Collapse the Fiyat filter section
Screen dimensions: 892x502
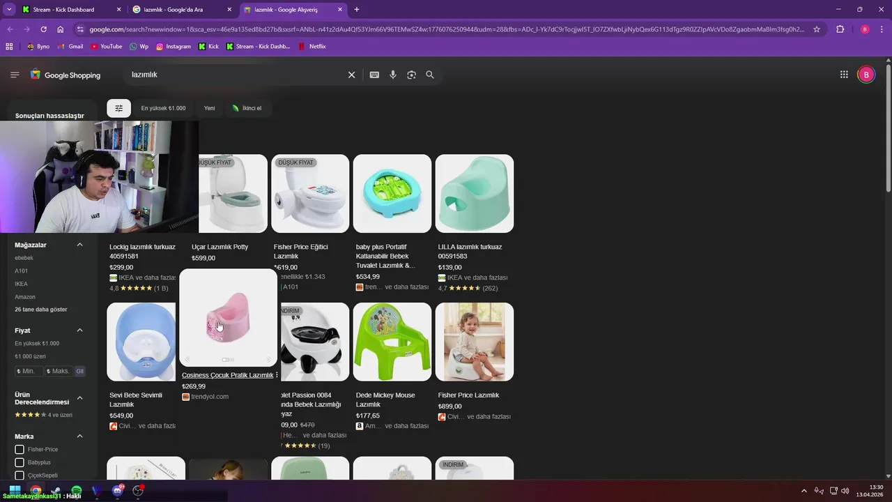click(79, 330)
